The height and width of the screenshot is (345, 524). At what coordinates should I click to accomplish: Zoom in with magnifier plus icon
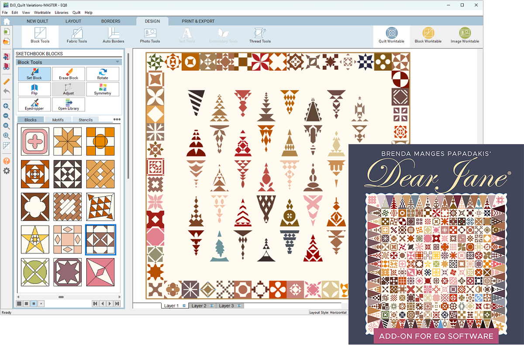(x=7, y=107)
